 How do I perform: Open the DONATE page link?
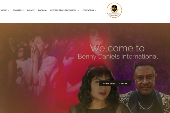click(x=31, y=10)
